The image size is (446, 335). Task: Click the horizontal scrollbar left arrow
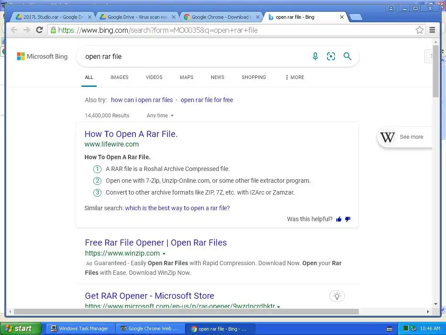coord(10,312)
